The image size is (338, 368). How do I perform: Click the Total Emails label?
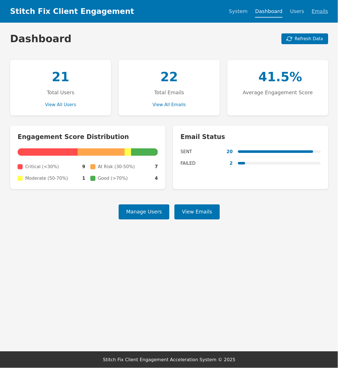click(169, 93)
